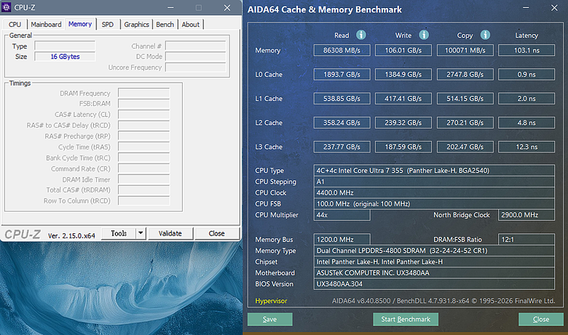Click the empty DRAM Frequency field
This screenshot has width=568, height=335.
pyautogui.click(x=143, y=93)
